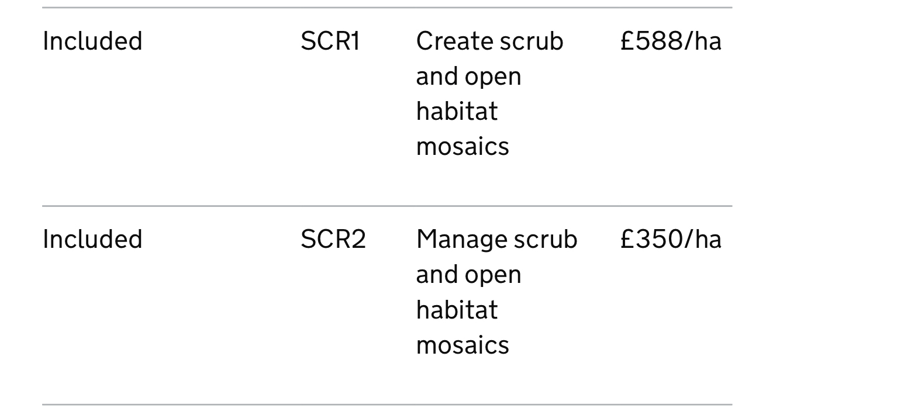This screenshot has height=408, width=904.
Task: Click 'mosaics' in the SCR2 description
Action: (x=462, y=345)
